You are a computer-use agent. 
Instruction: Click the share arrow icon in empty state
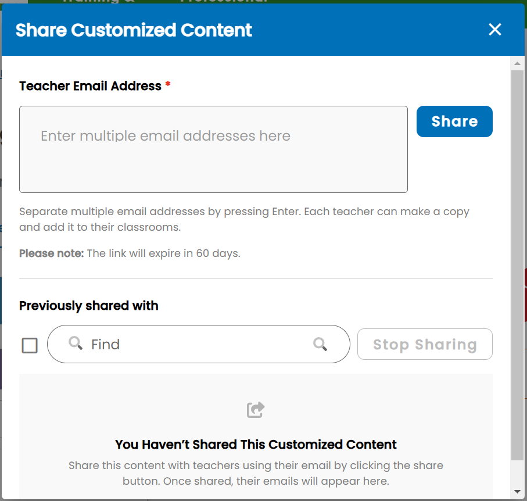coord(256,410)
